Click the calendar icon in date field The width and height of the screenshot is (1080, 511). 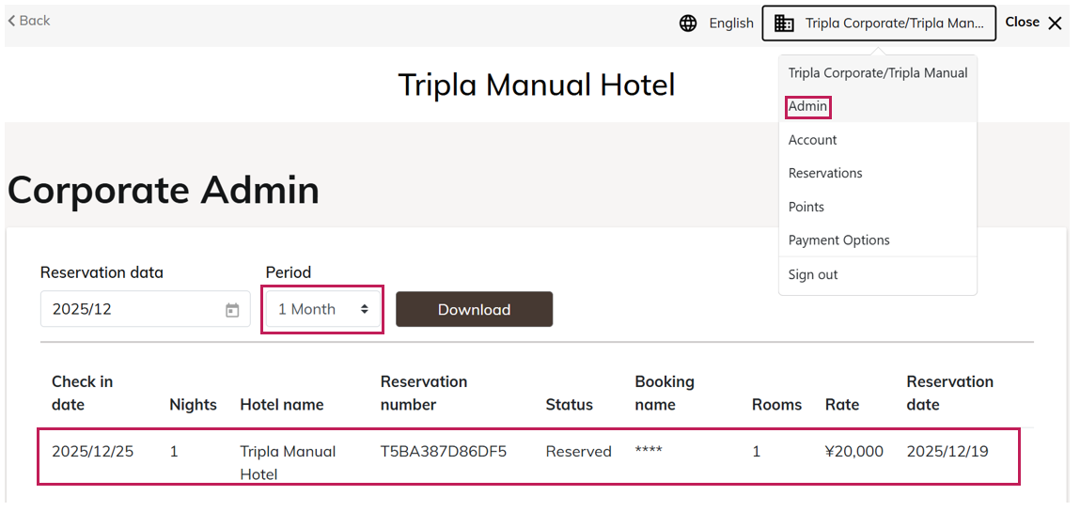(232, 310)
